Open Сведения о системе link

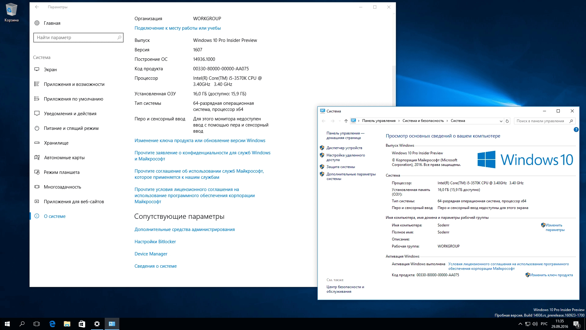(156, 266)
